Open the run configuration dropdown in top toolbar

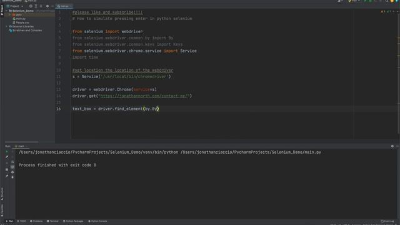coord(354,1)
